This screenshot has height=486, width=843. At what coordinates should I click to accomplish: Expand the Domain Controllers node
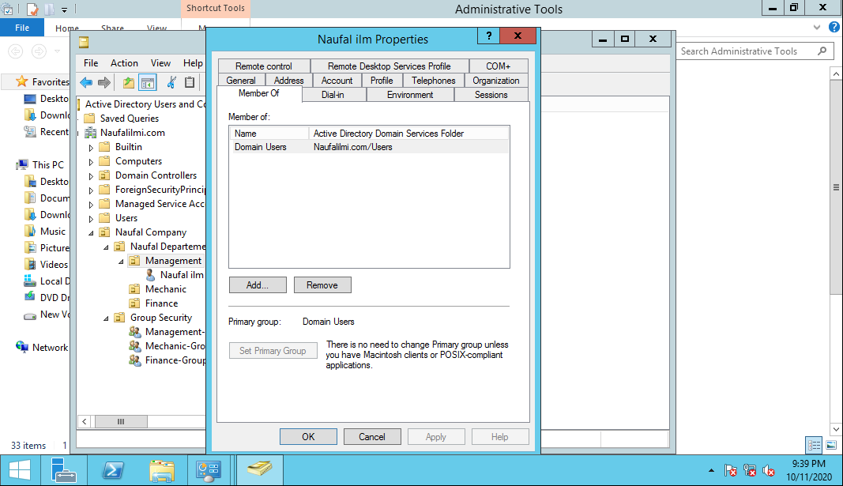coord(91,175)
